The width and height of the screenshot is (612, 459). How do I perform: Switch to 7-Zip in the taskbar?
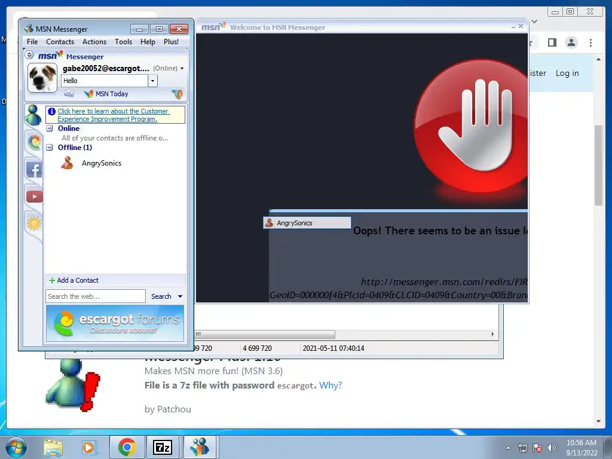(x=163, y=447)
